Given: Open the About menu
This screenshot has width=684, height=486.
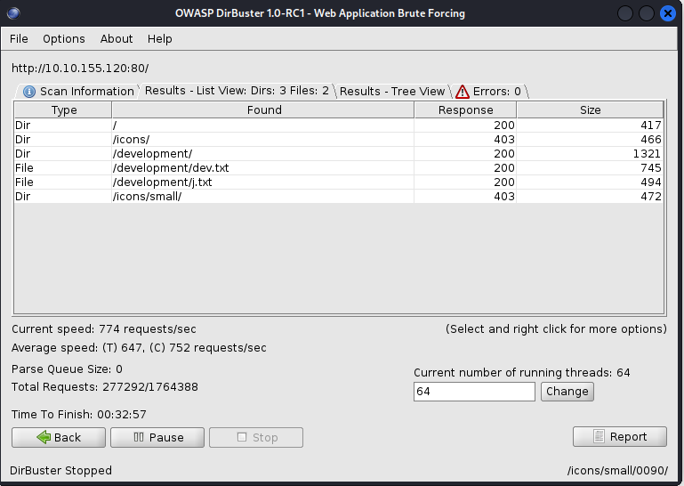Looking at the screenshot, I should pyautogui.click(x=117, y=39).
